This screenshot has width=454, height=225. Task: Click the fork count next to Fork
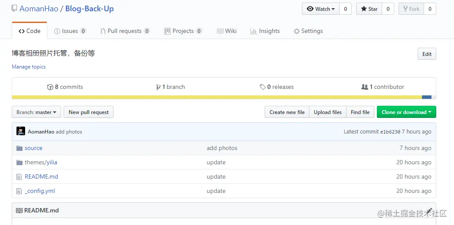click(x=430, y=9)
